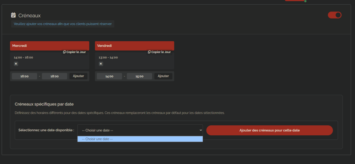Remove the 13:00 - 14:00 Vendredi slot
355x164 pixels.
tap(101, 64)
